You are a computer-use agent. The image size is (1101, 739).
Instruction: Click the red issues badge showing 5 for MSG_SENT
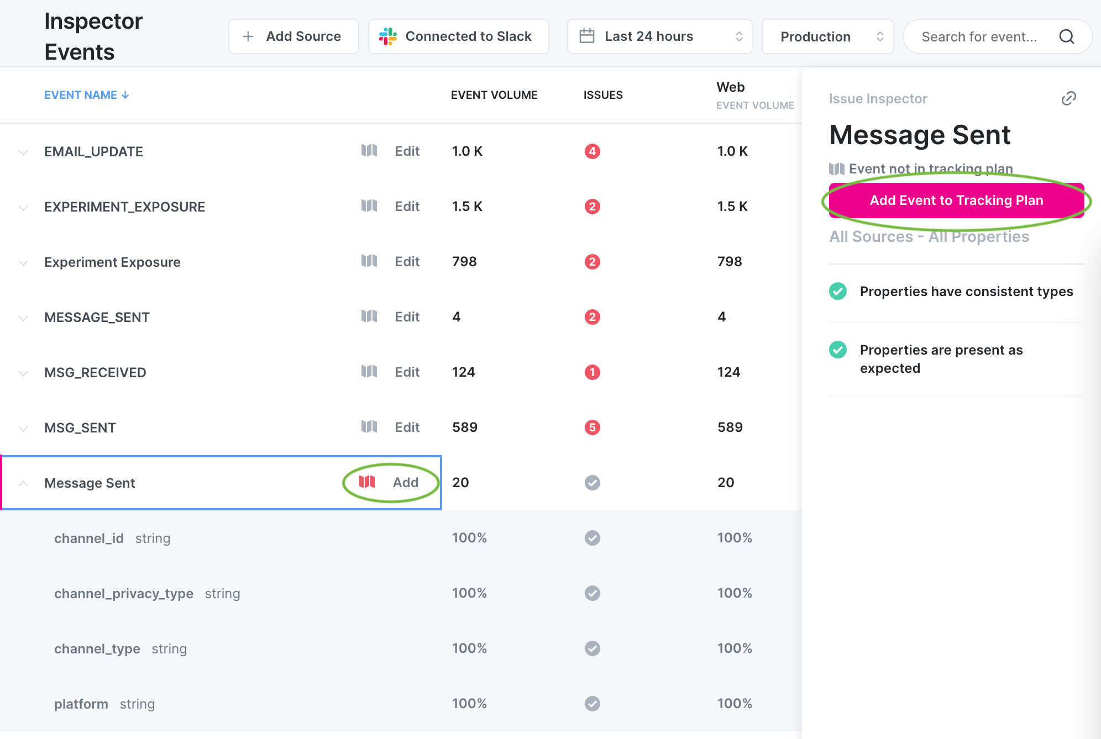[592, 427]
